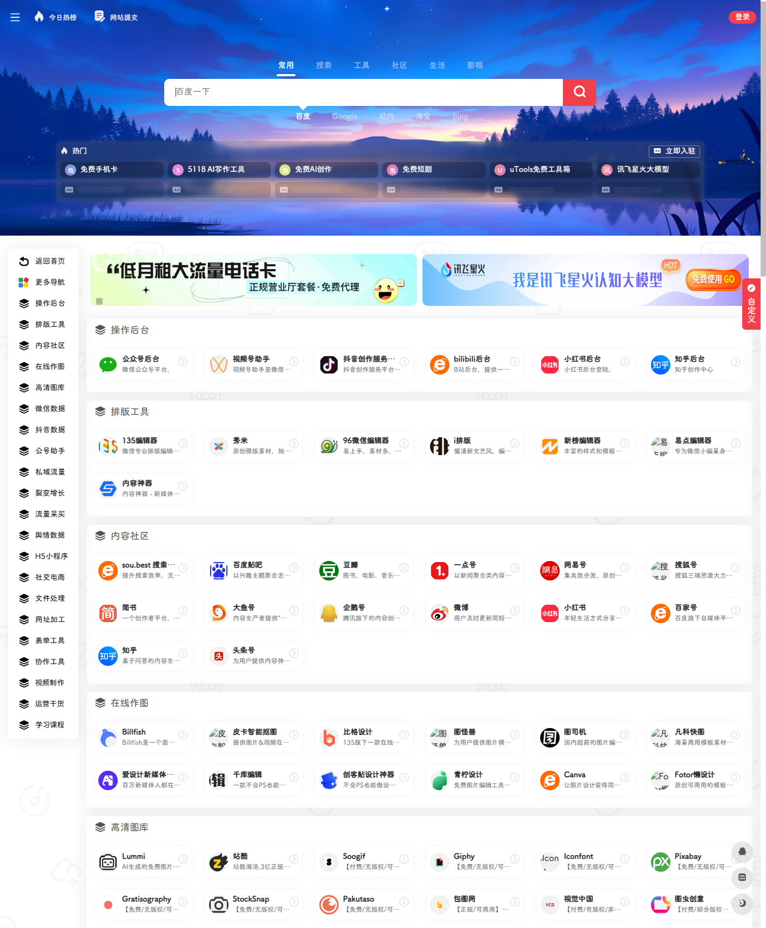The width and height of the screenshot is (766, 928).
Task: Open the 图司机 icon
Action: point(550,737)
